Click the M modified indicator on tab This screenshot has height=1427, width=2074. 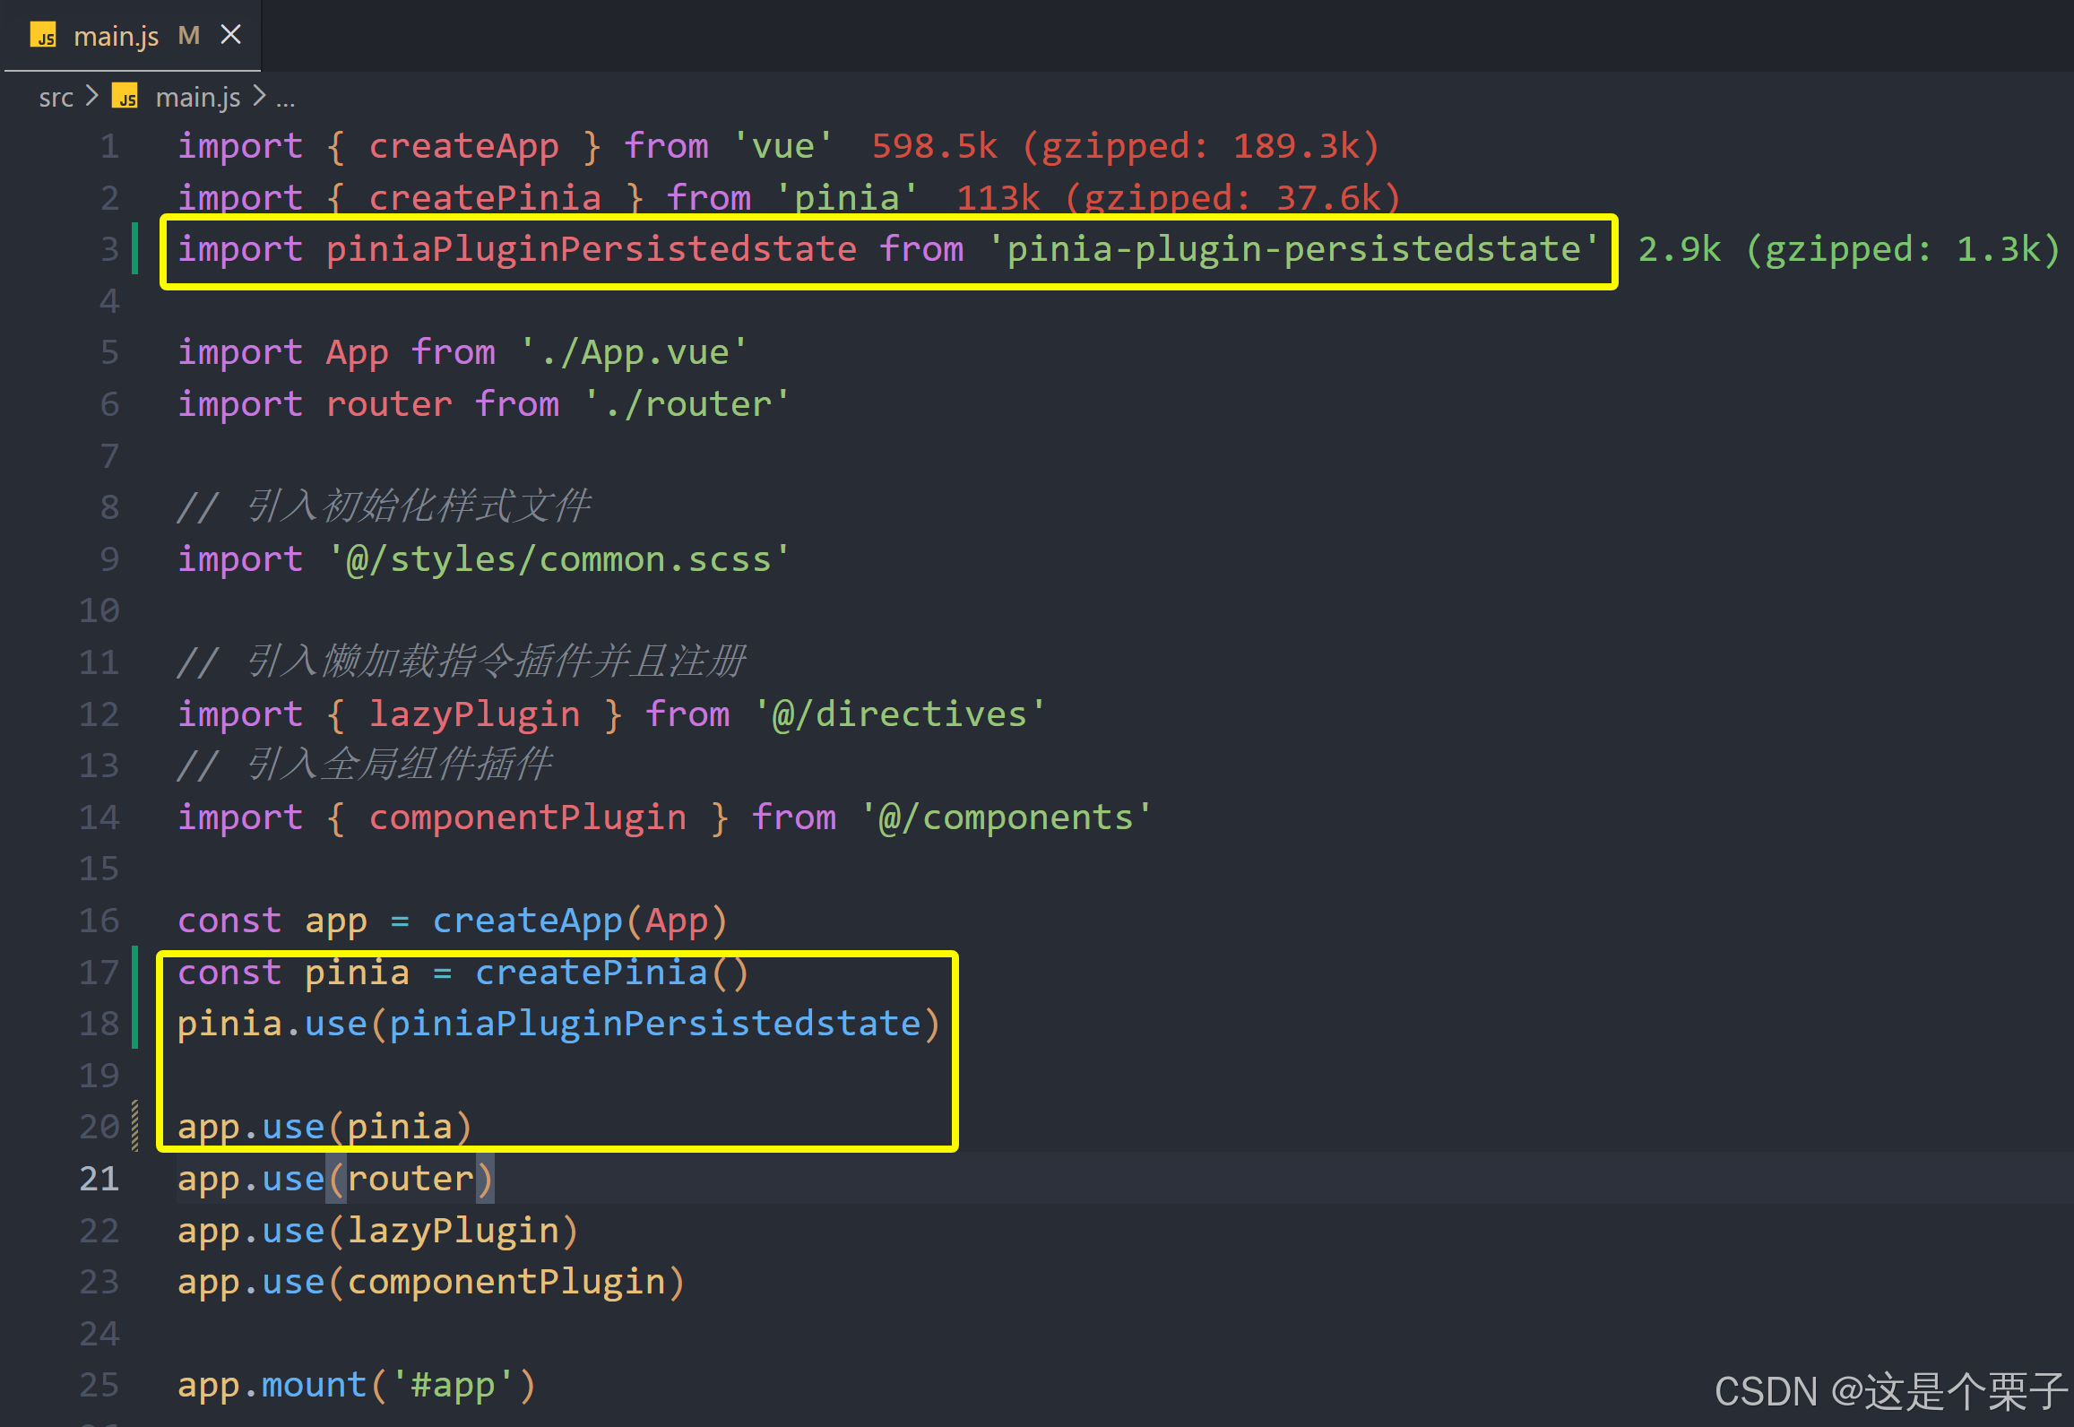tap(188, 36)
